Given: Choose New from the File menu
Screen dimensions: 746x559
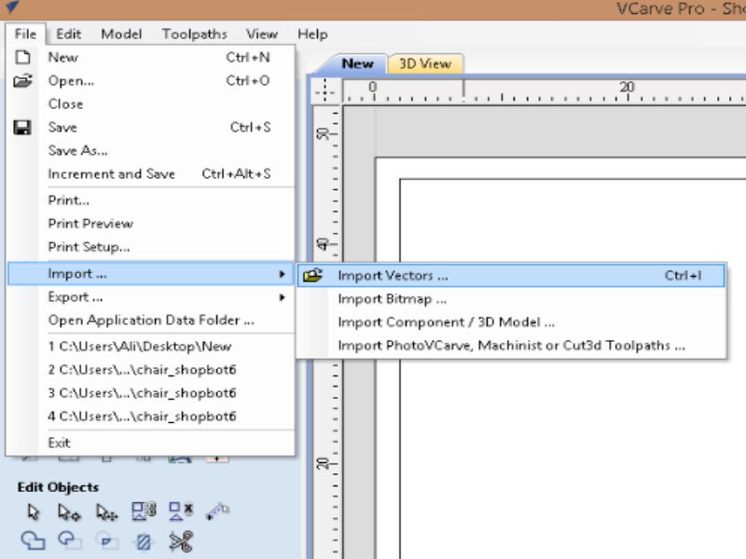Looking at the screenshot, I should [x=150, y=57].
